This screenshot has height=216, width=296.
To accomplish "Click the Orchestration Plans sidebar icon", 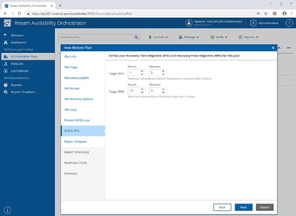I will (6, 57).
